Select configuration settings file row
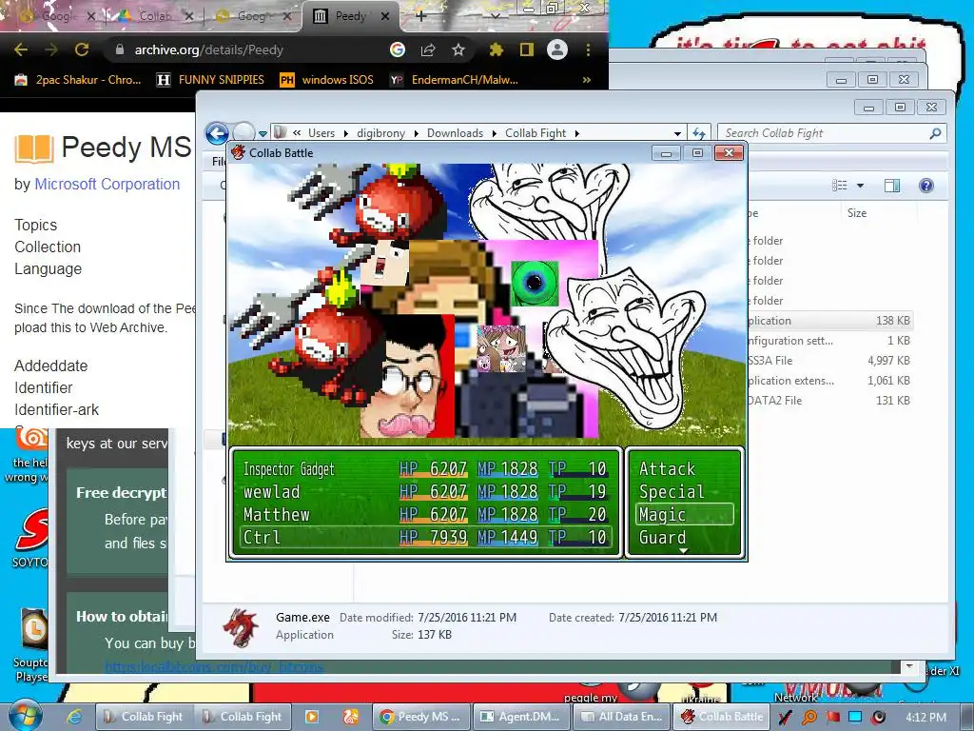The height and width of the screenshot is (731, 974). point(828,341)
